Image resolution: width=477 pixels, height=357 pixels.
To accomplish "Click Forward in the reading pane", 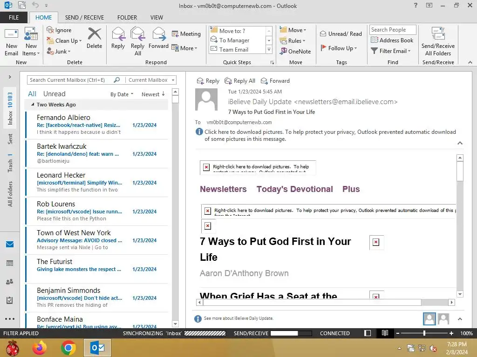I will [275, 81].
